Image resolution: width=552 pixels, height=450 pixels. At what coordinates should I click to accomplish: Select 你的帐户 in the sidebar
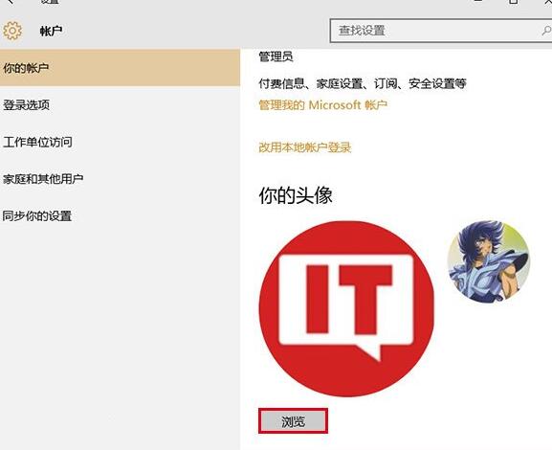(120, 68)
